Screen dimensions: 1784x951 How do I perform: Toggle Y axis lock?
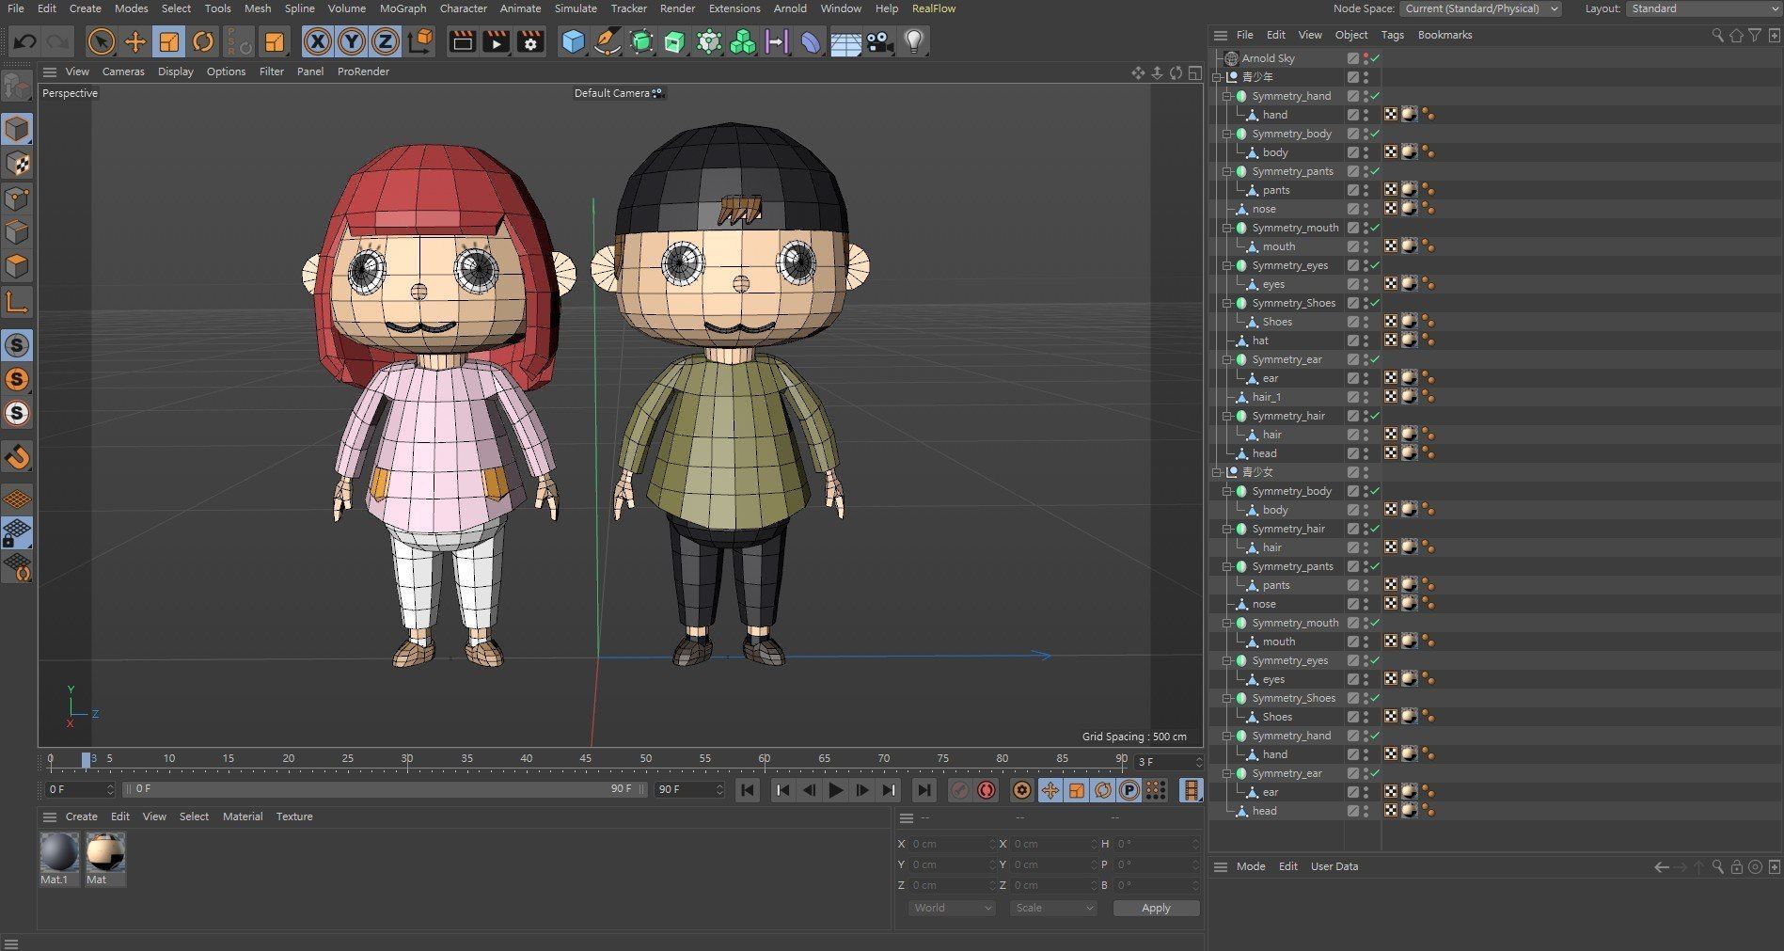[352, 41]
